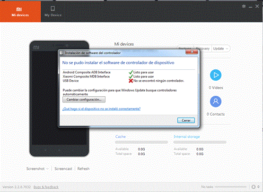The width and height of the screenshot is (263, 192).
Task: Click the driver dialog title bar icon
Action: pyautogui.click(x=61, y=53)
